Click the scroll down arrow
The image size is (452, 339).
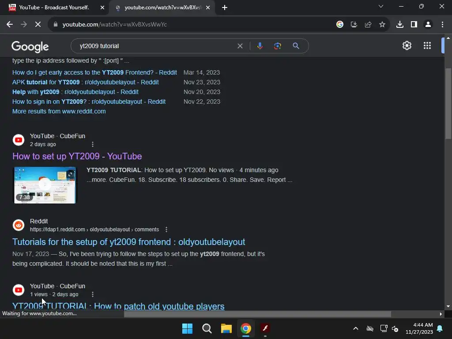448,306
